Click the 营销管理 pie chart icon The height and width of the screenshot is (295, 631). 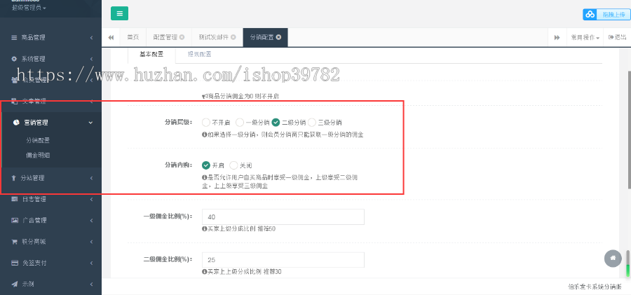coord(15,123)
